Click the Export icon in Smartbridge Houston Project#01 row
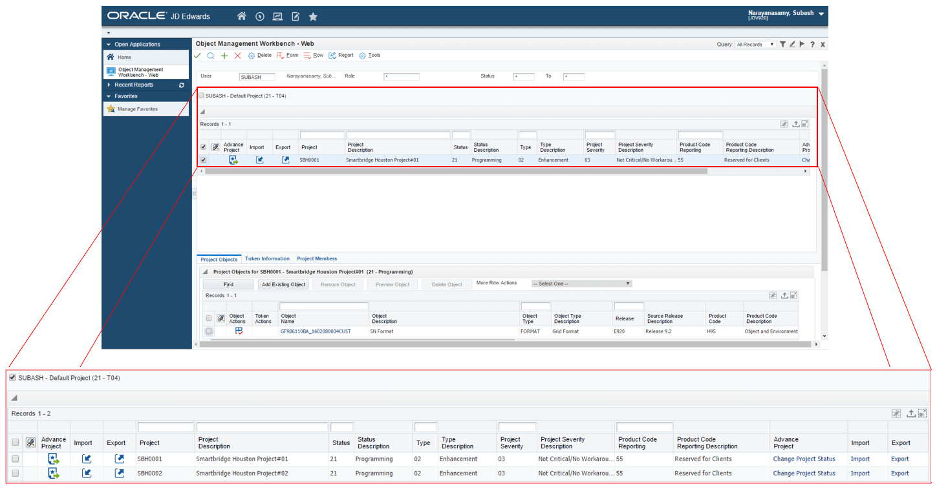 (286, 160)
